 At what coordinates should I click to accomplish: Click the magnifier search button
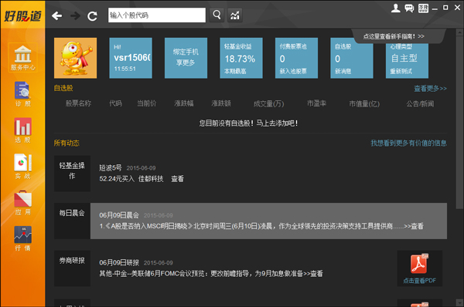(217, 15)
